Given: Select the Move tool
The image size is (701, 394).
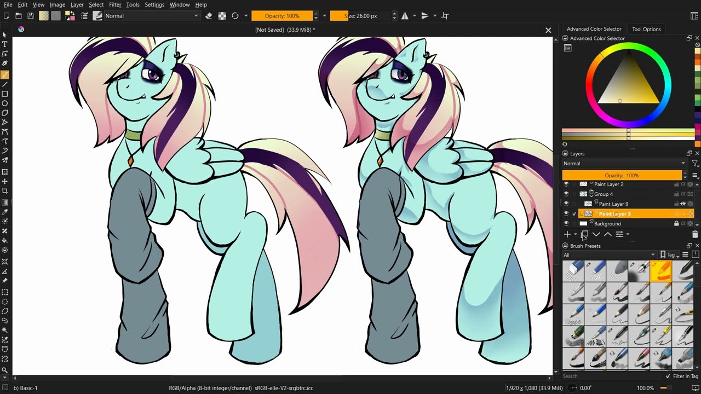Looking at the screenshot, I should tap(5, 181).
